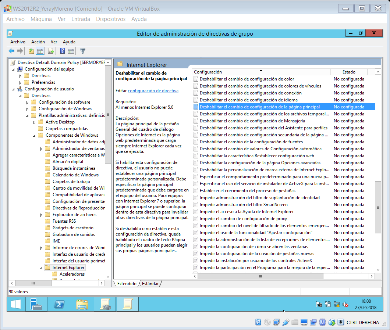
Task: Click VirtualBox optical disk status icon
Action: [267, 323]
